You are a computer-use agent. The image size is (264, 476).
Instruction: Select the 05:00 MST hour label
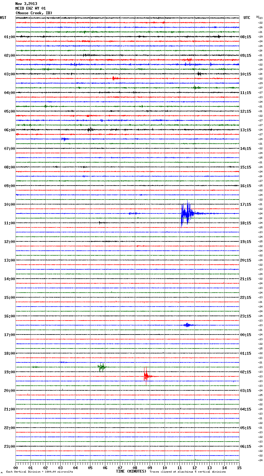coord(10,111)
